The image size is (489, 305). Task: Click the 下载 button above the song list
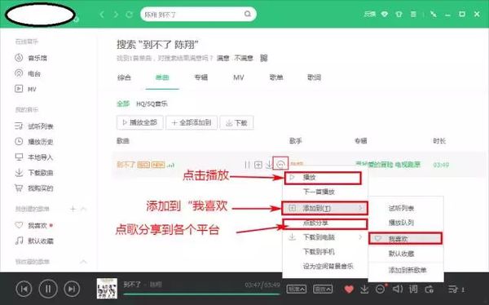coord(236,122)
